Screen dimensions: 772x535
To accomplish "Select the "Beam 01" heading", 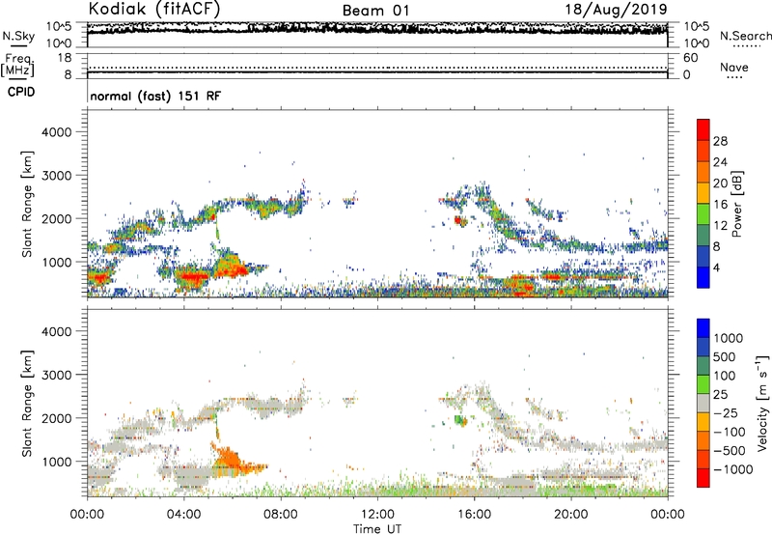I will pyautogui.click(x=375, y=11).
